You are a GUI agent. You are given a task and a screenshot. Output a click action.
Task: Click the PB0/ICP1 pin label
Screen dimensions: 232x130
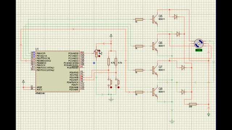[x=41, y=53]
